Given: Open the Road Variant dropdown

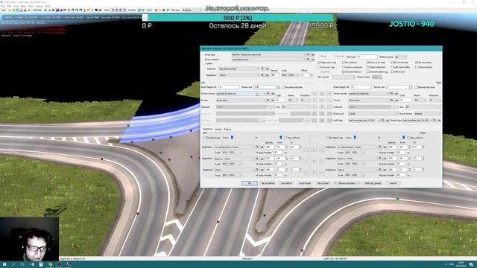Looking at the screenshot, I should coord(427,114).
